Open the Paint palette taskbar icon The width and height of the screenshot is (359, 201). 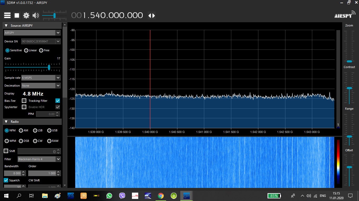tap(58, 196)
